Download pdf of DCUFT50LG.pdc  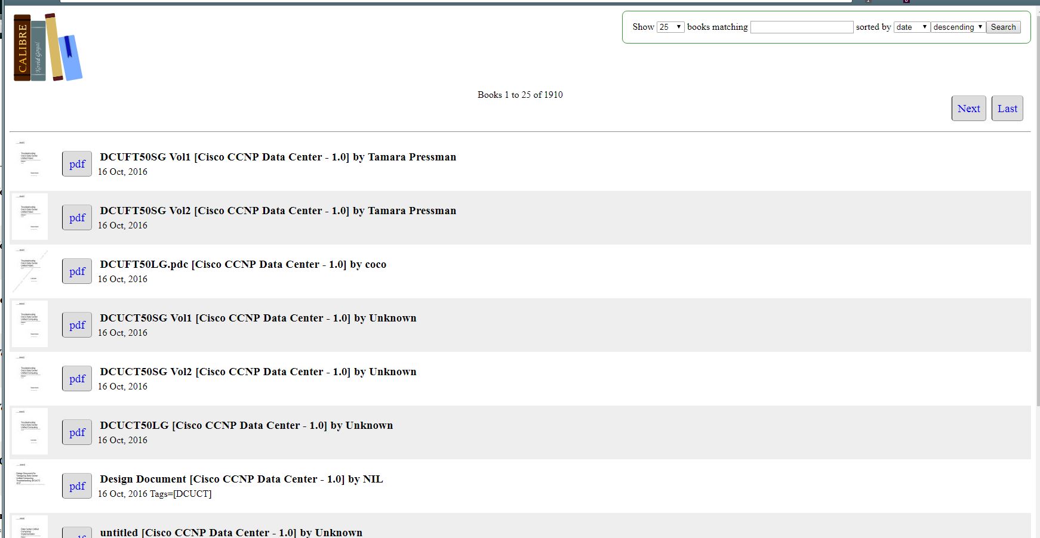pyautogui.click(x=77, y=271)
